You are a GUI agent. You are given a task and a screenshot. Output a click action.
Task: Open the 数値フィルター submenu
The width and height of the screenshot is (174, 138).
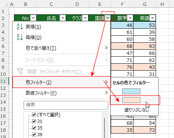(x=61, y=93)
